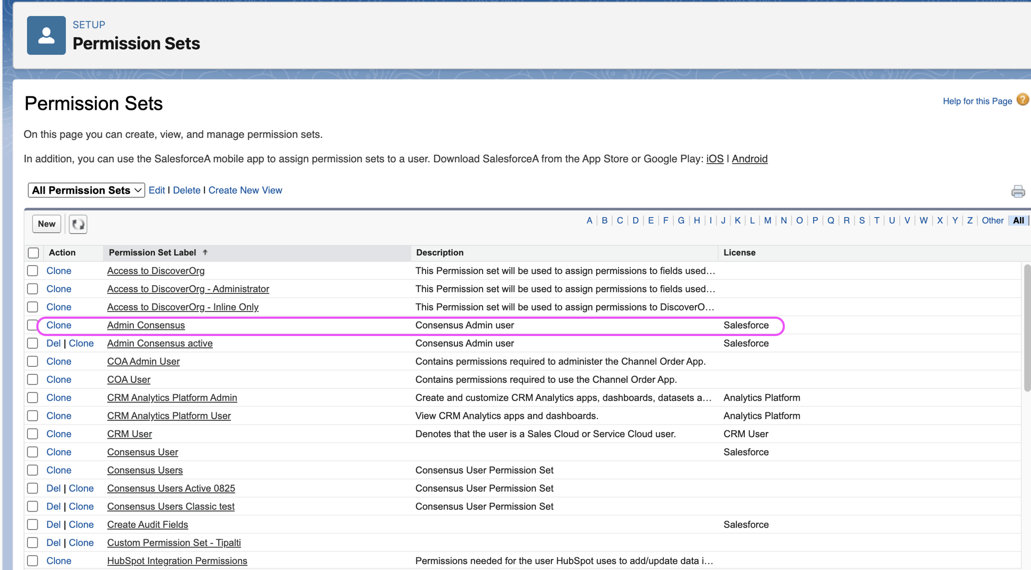Click Edit next to the view selector

coord(157,190)
